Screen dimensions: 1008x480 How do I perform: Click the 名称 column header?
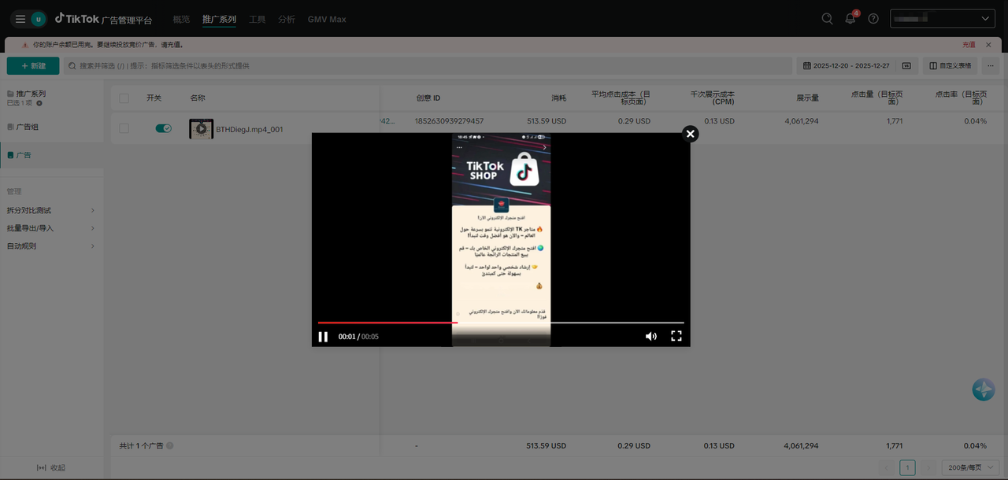(x=198, y=98)
